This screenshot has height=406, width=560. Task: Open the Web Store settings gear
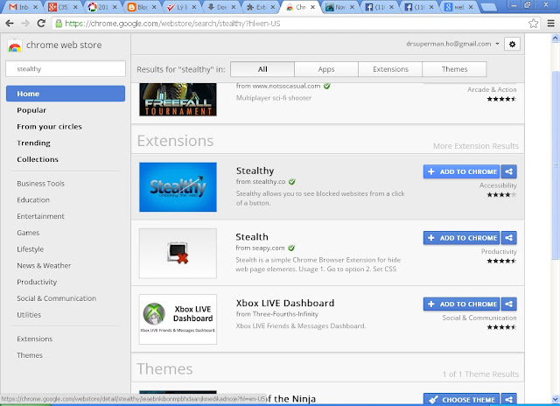pos(512,44)
